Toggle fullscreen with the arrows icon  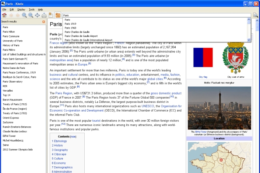37,15
